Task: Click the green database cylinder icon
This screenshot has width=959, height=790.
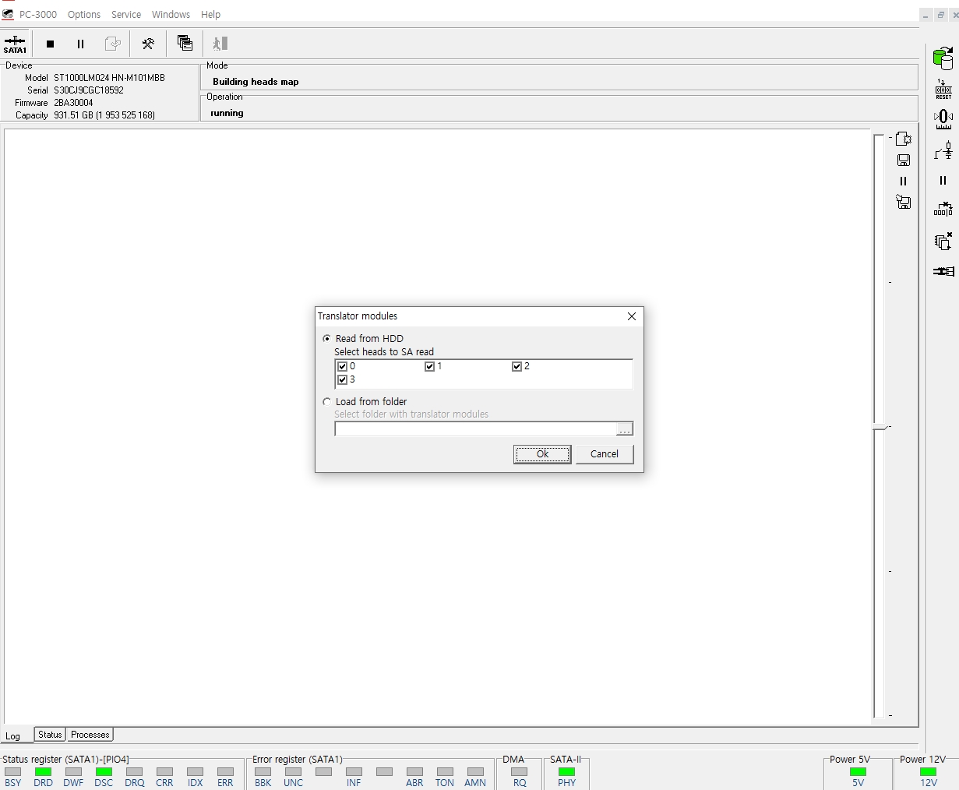Action: 943,58
